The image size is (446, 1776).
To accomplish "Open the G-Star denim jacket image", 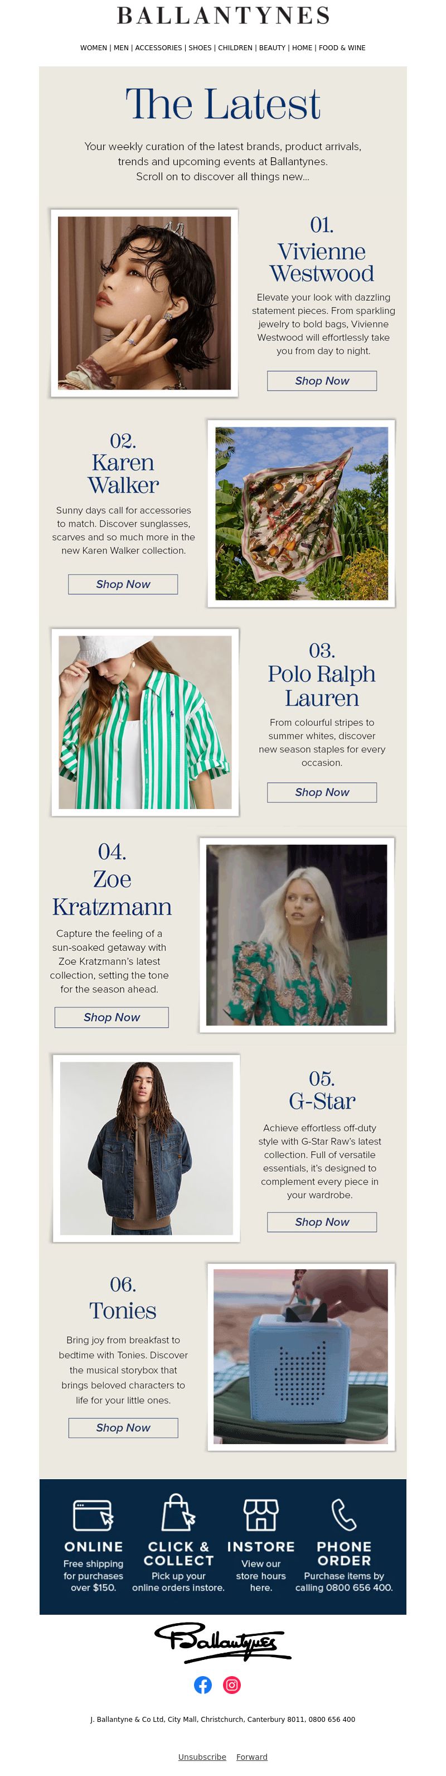I will (x=146, y=1149).
